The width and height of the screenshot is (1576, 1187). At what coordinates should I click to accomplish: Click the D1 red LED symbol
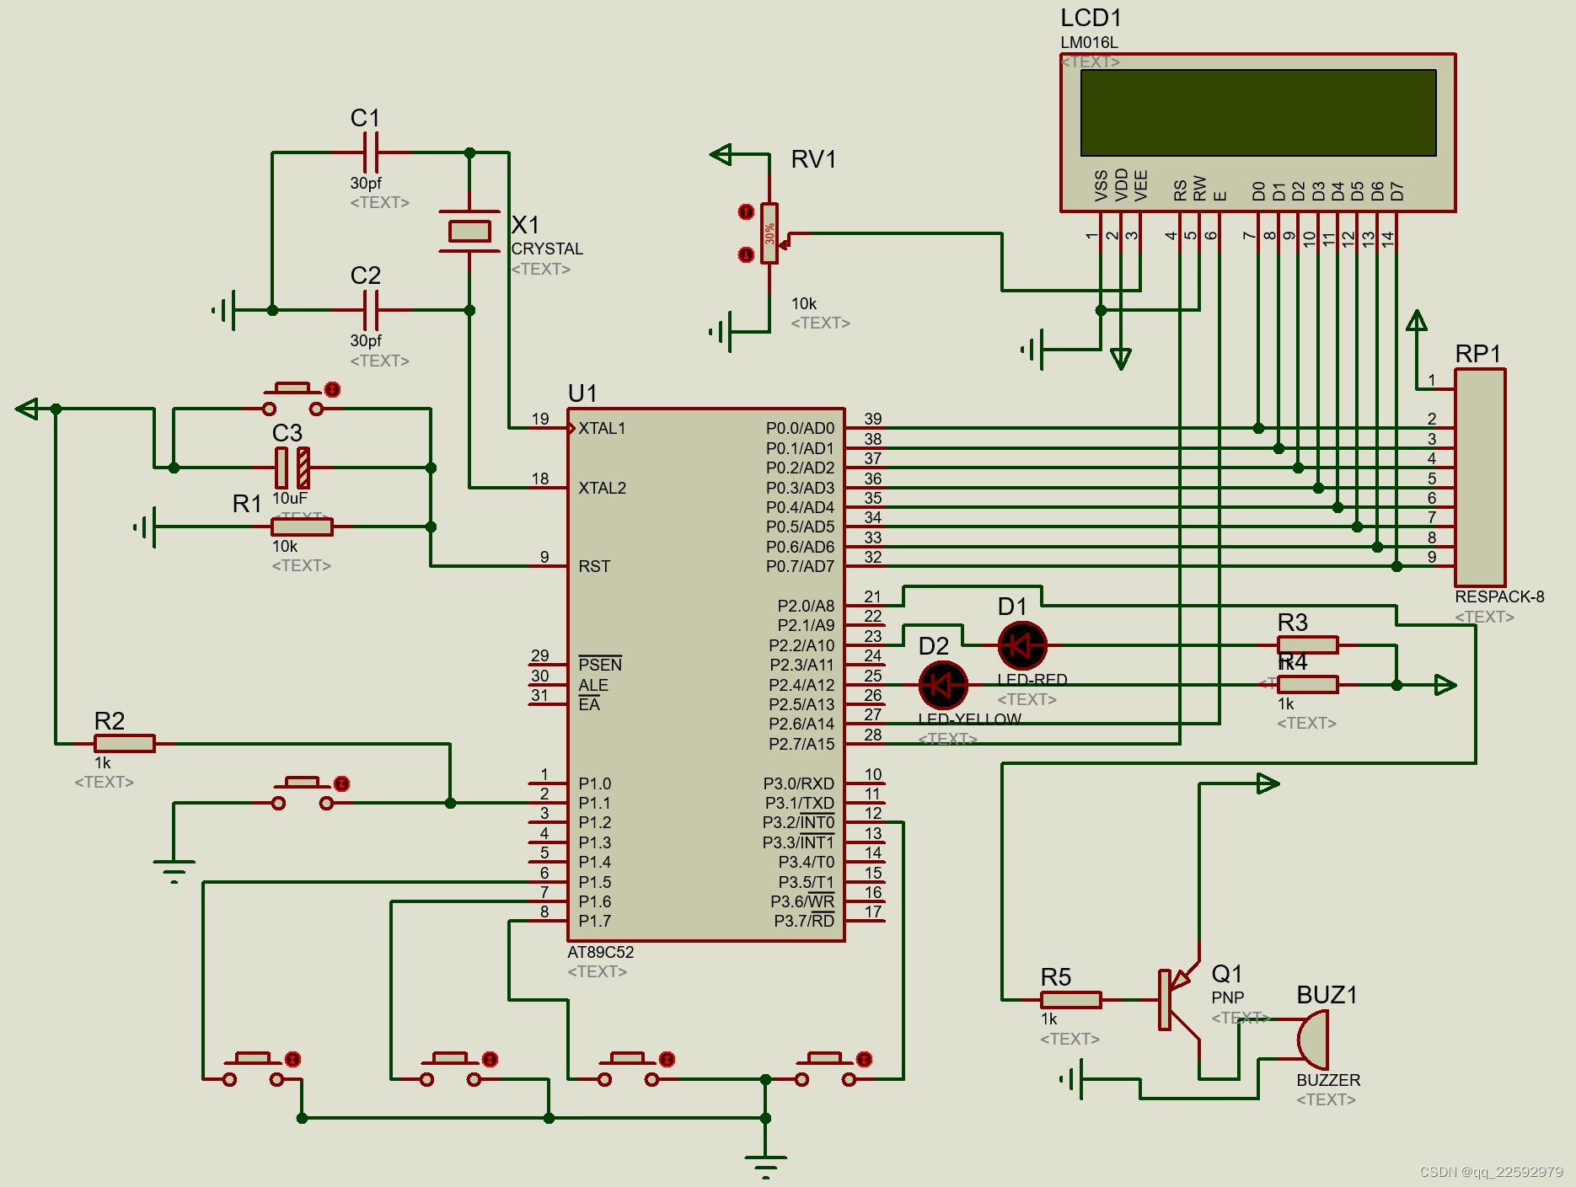coord(1022,645)
